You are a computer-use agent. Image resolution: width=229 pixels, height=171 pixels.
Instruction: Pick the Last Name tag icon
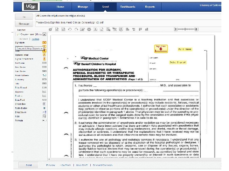coord(44,71)
